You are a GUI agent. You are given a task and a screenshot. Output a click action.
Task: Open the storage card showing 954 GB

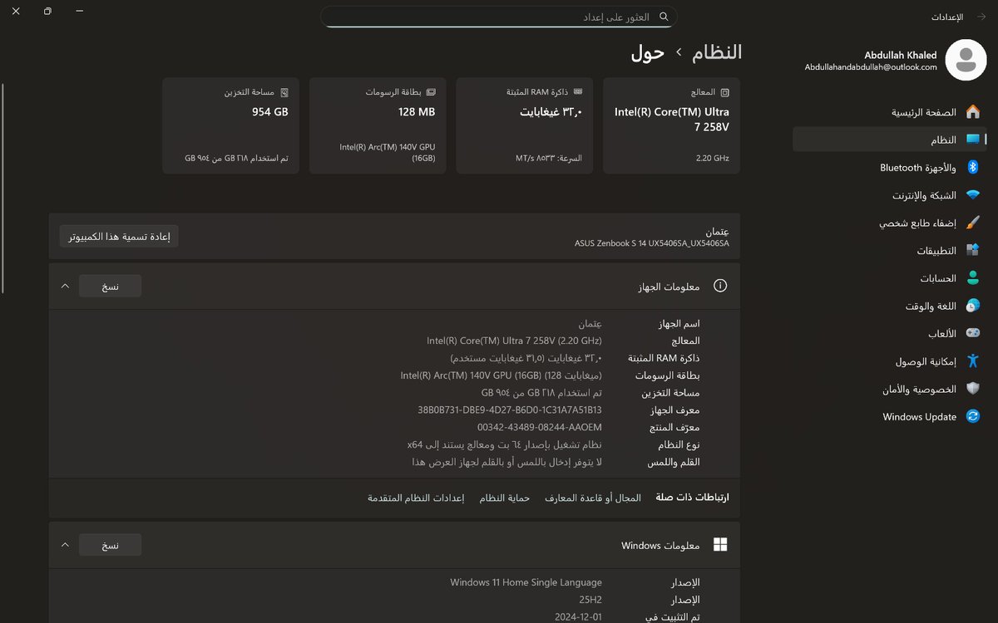pyautogui.click(x=231, y=125)
